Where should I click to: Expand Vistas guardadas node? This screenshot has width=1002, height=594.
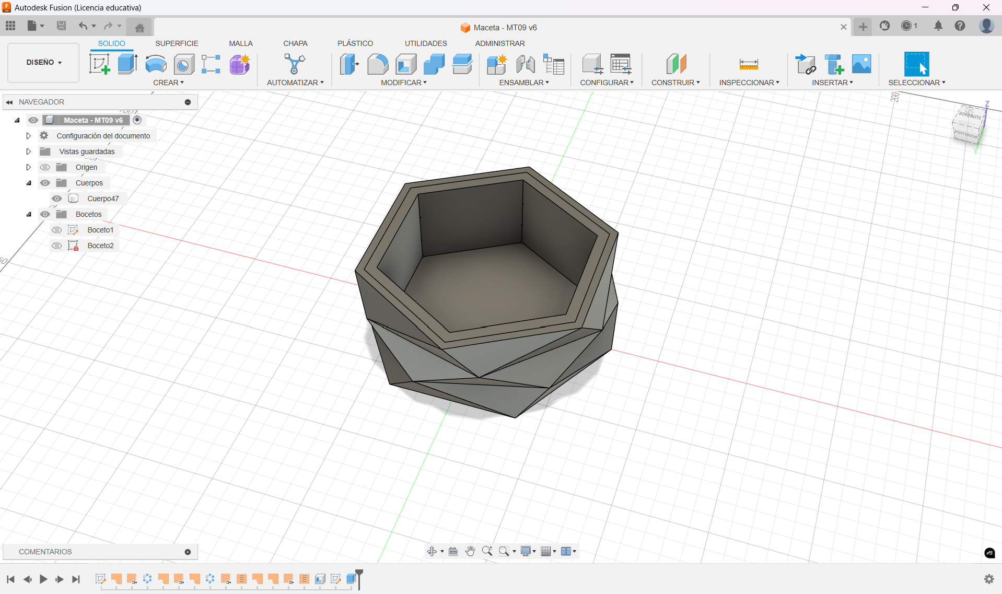(x=29, y=152)
